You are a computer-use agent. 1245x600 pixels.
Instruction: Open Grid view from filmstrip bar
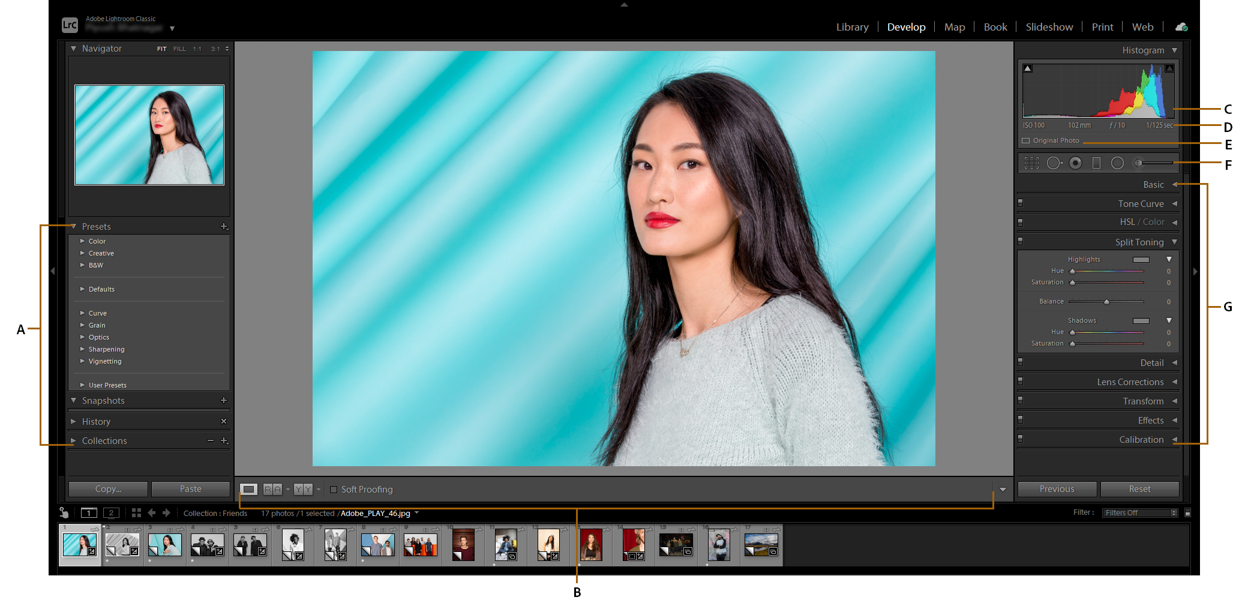click(136, 513)
